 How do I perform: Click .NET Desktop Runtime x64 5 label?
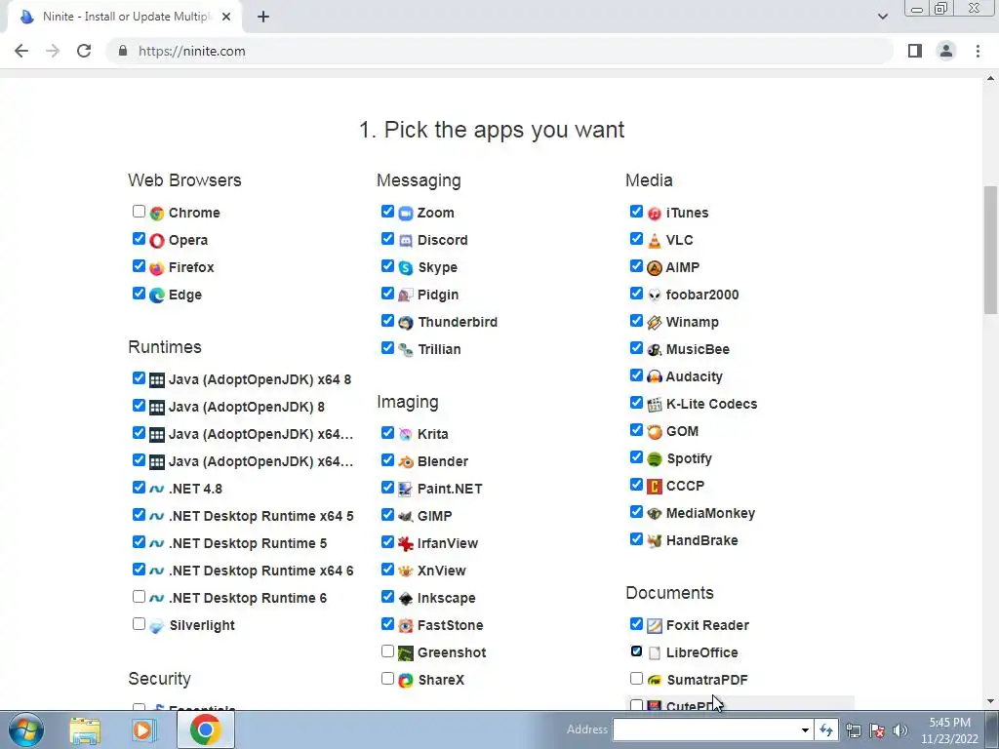pyautogui.click(x=261, y=516)
